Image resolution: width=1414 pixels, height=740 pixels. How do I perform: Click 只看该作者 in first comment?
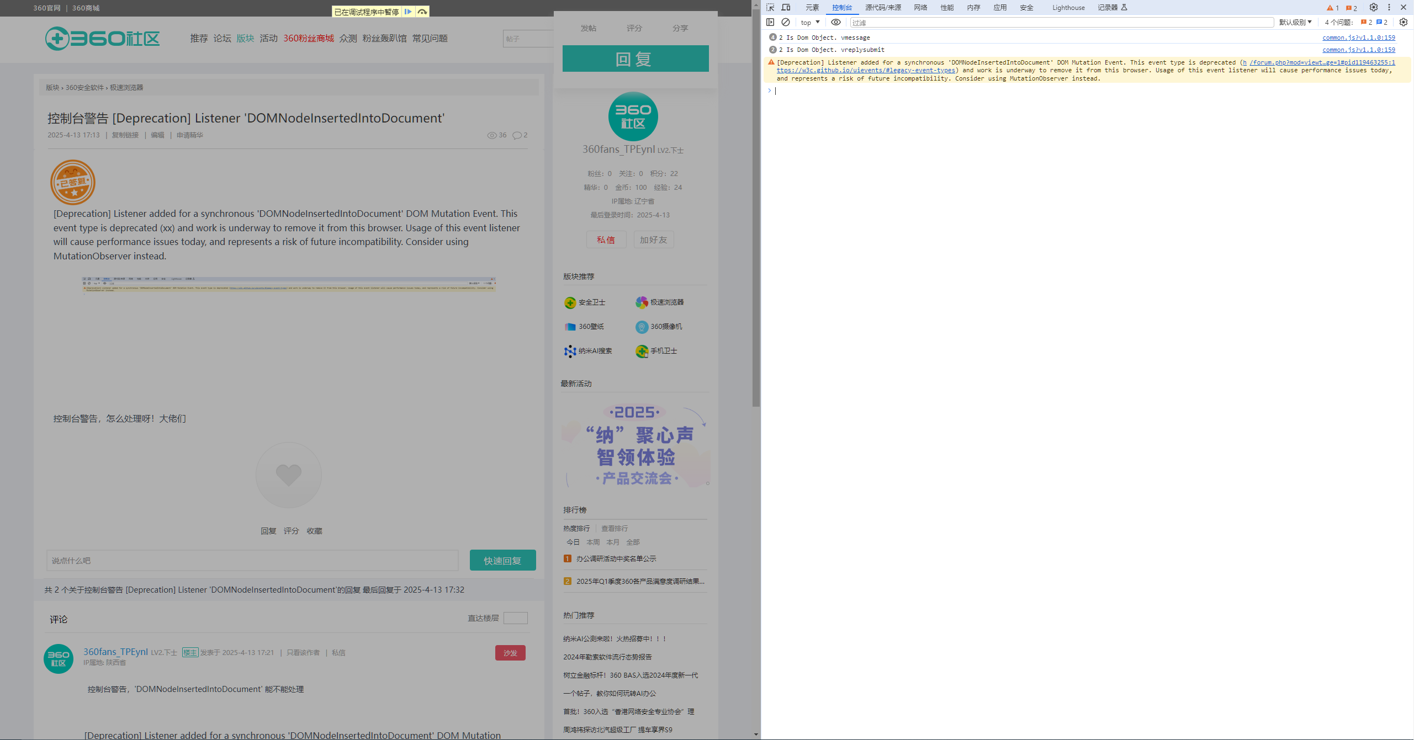(303, 653)
